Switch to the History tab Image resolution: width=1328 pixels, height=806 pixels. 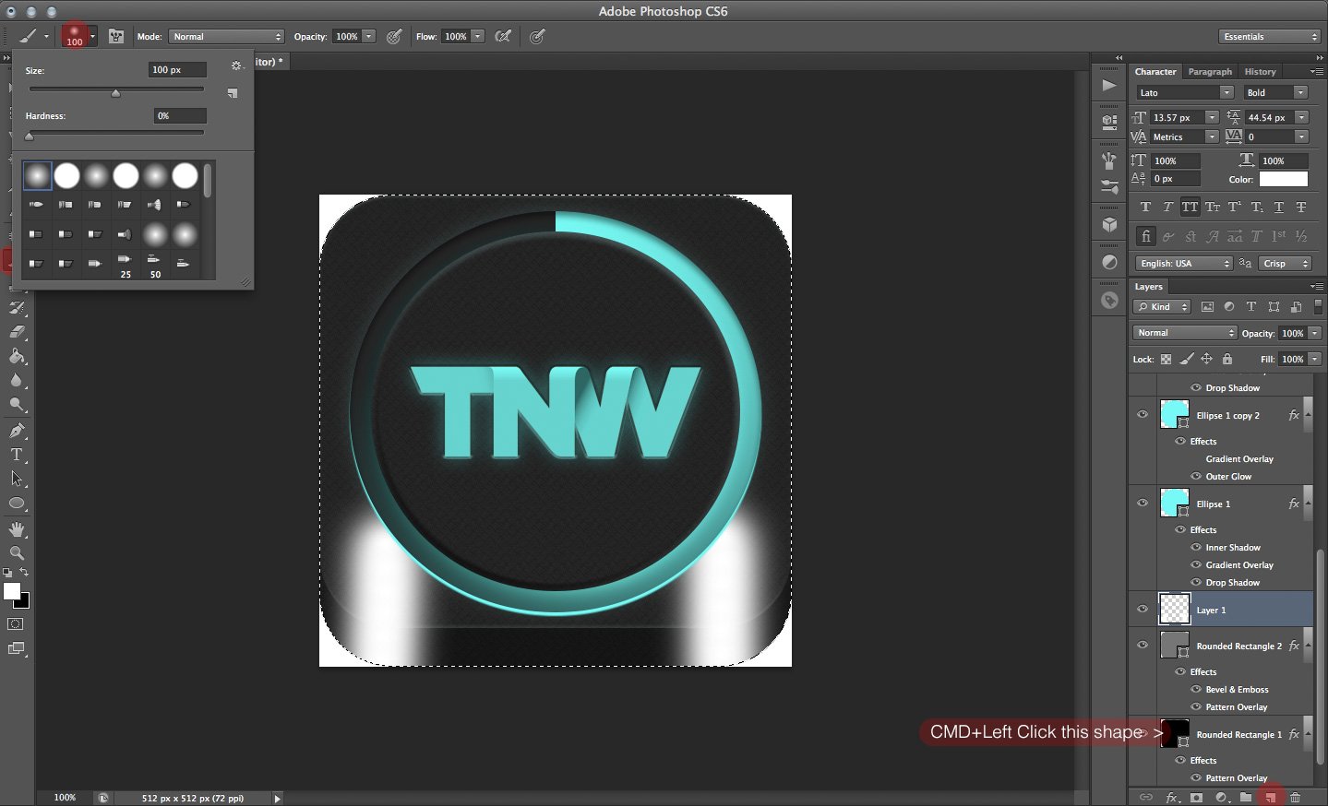pos(1260,72)
